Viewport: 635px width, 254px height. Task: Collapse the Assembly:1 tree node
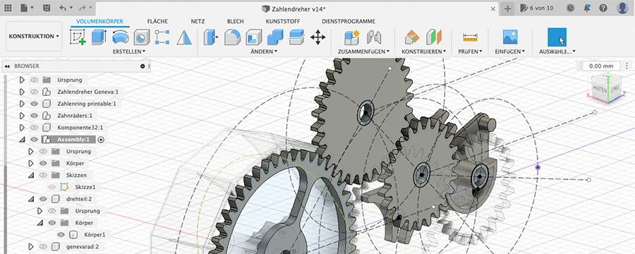pos(22,140)
